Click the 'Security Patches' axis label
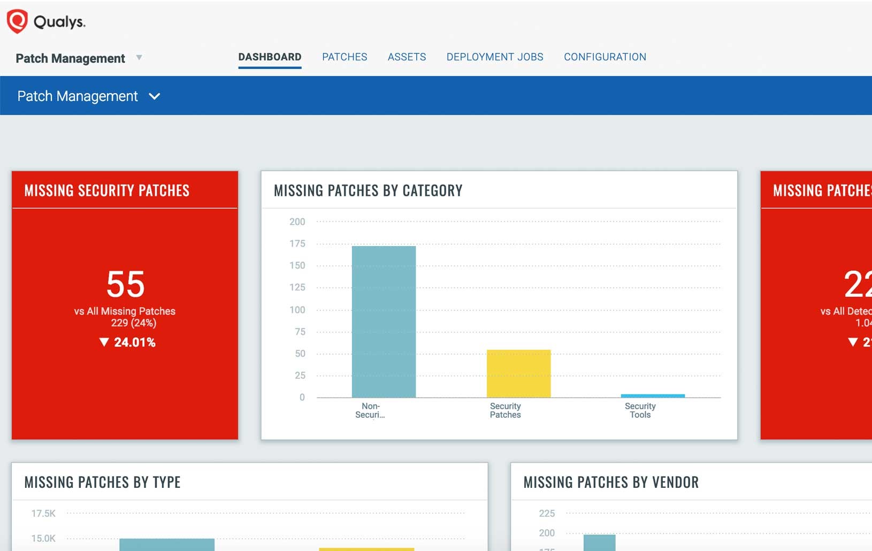This screenshot has height=551, width=872. (506, 410)
